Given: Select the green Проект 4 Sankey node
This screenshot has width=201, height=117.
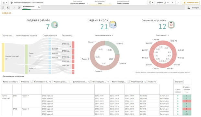Looking at the screenshot, I should pos(26,69).
